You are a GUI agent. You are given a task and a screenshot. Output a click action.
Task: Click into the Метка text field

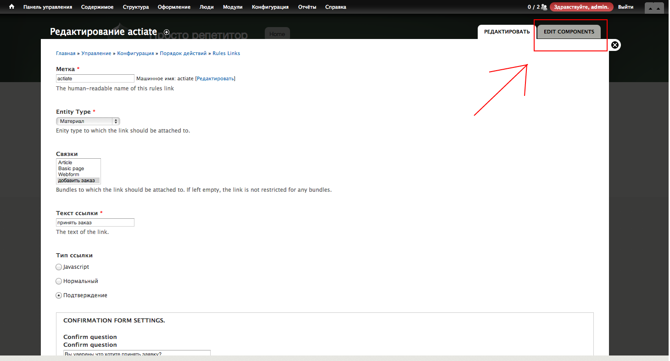pyautogui.click(x=95, y=78)
